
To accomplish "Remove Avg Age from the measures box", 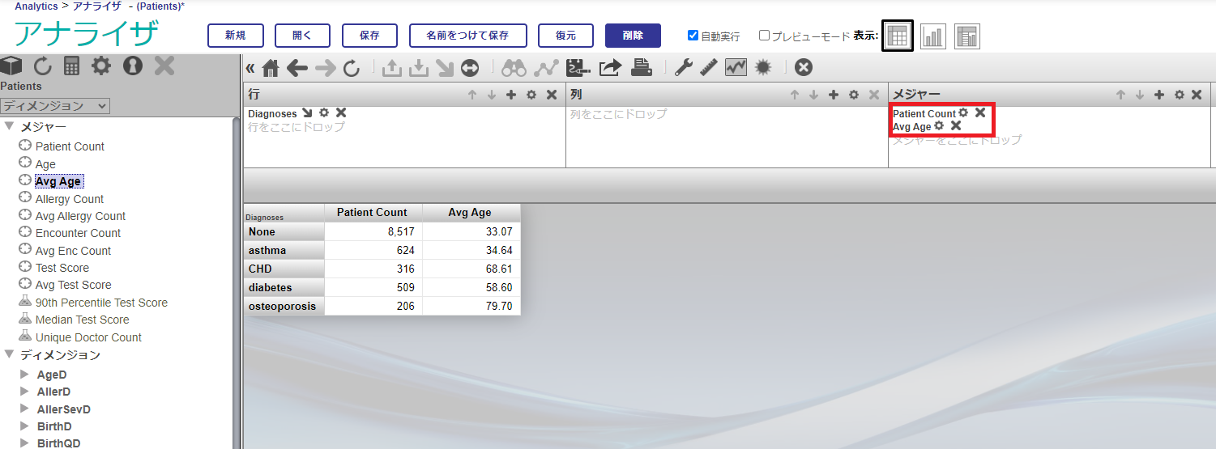I will (x=956, y=126).
